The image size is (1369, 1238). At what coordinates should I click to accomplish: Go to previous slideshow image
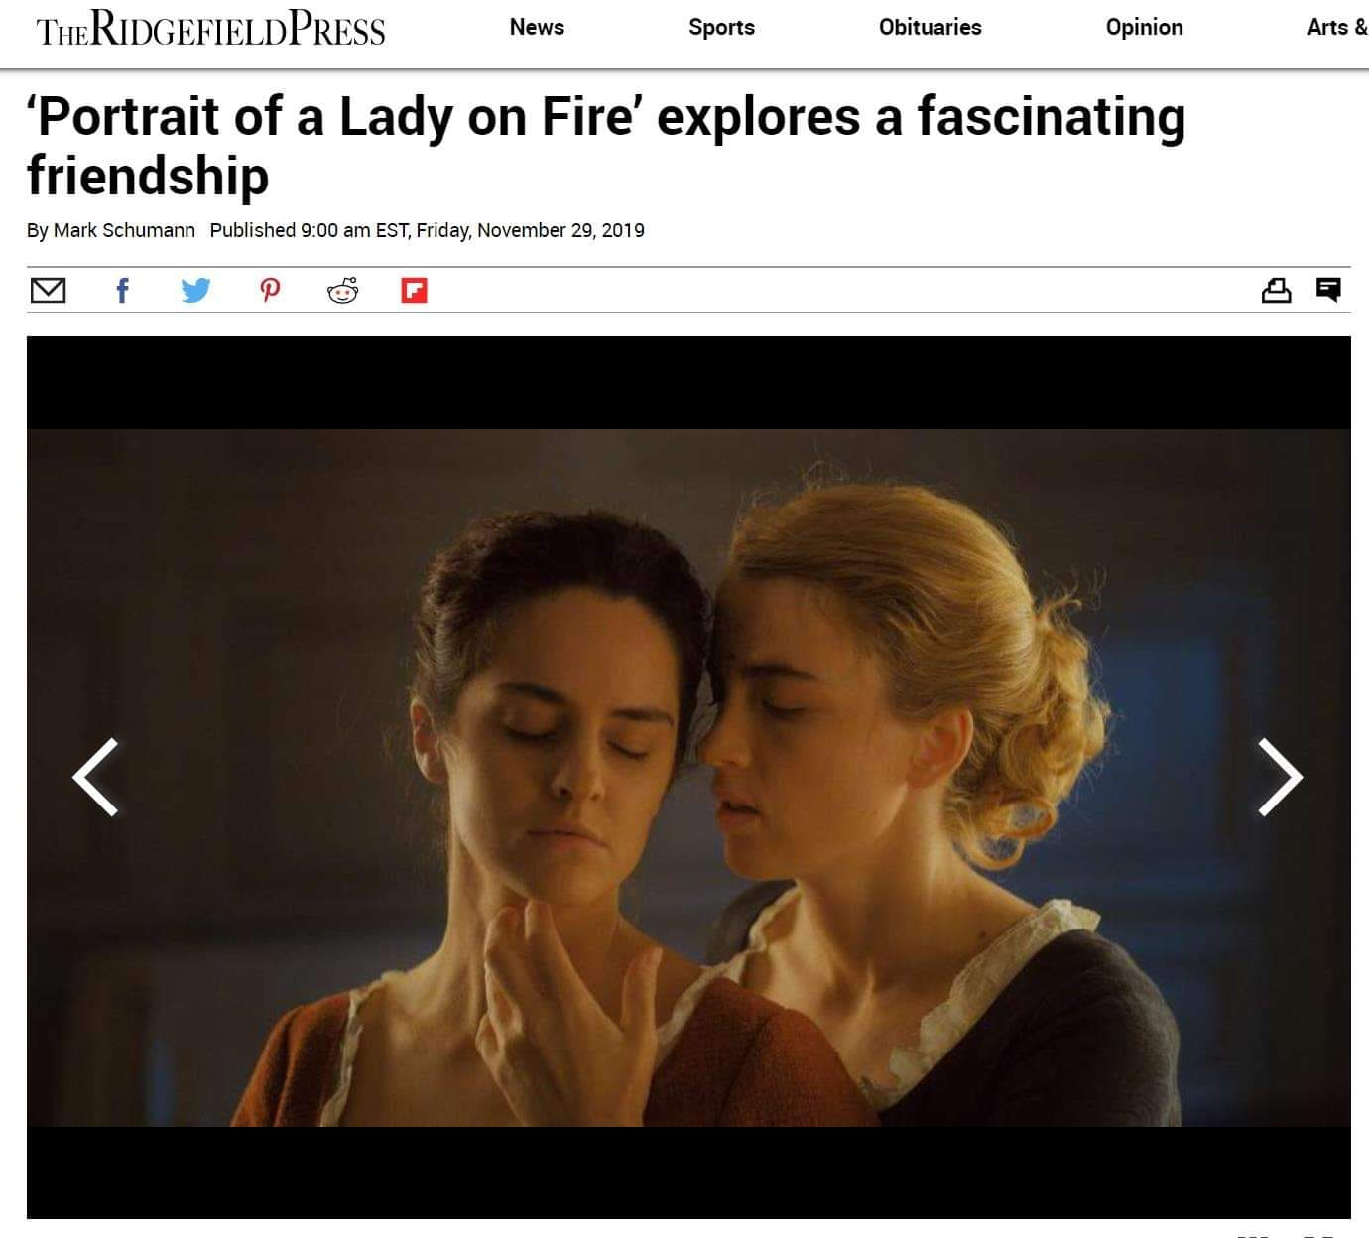[96, 777]
